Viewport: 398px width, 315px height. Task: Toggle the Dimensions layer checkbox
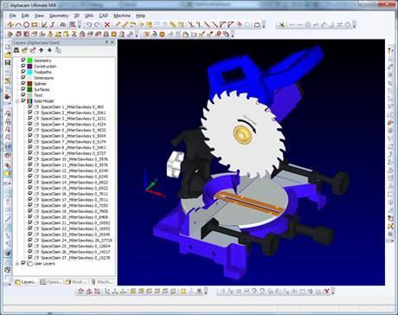pyautogui.click(x=23, y=78)
